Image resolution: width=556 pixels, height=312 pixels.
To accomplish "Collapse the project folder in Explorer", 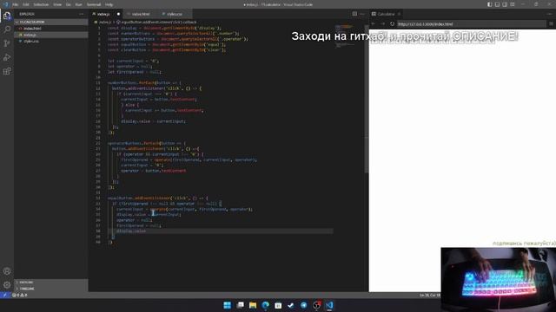I will coord(51,22).
